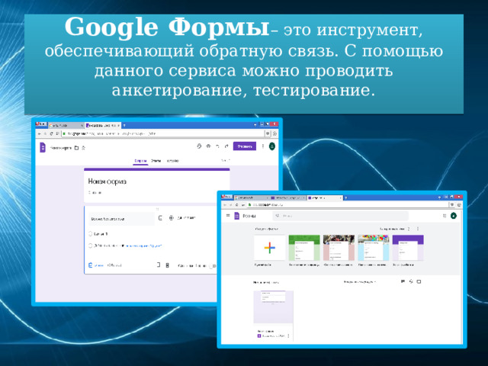Click the Forms logo in the Forms home window
This screenshot has height=366, width=488.
point(236,215)
